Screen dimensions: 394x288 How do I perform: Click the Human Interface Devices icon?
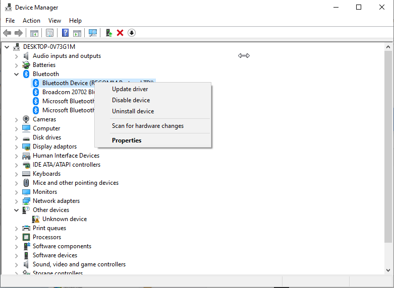click(x=26, y=156)
